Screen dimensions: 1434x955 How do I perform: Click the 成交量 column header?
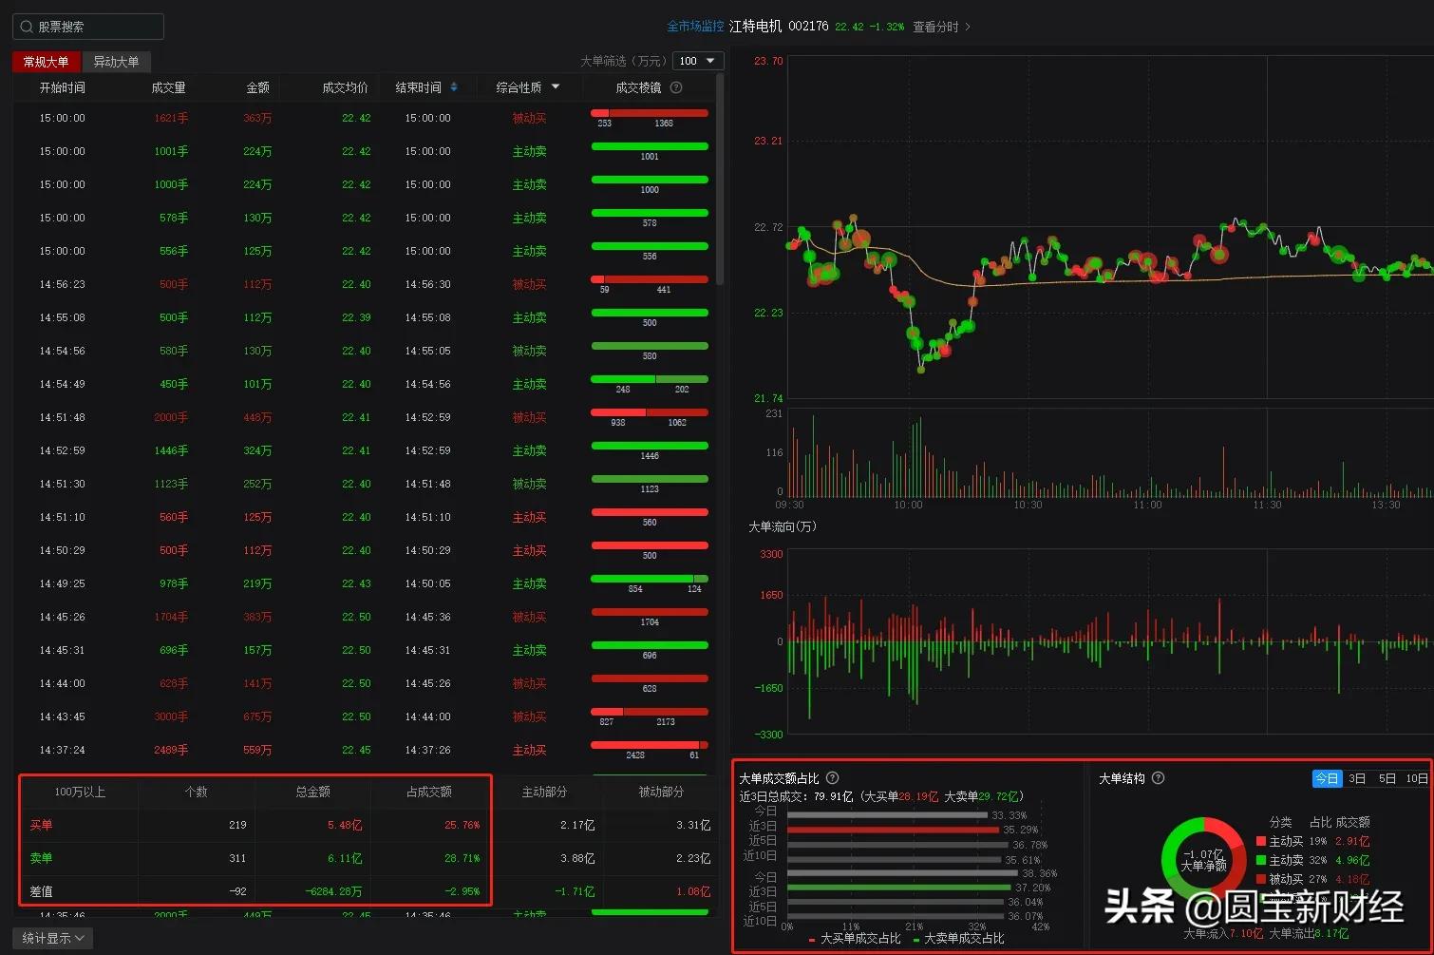coord(168,87)
